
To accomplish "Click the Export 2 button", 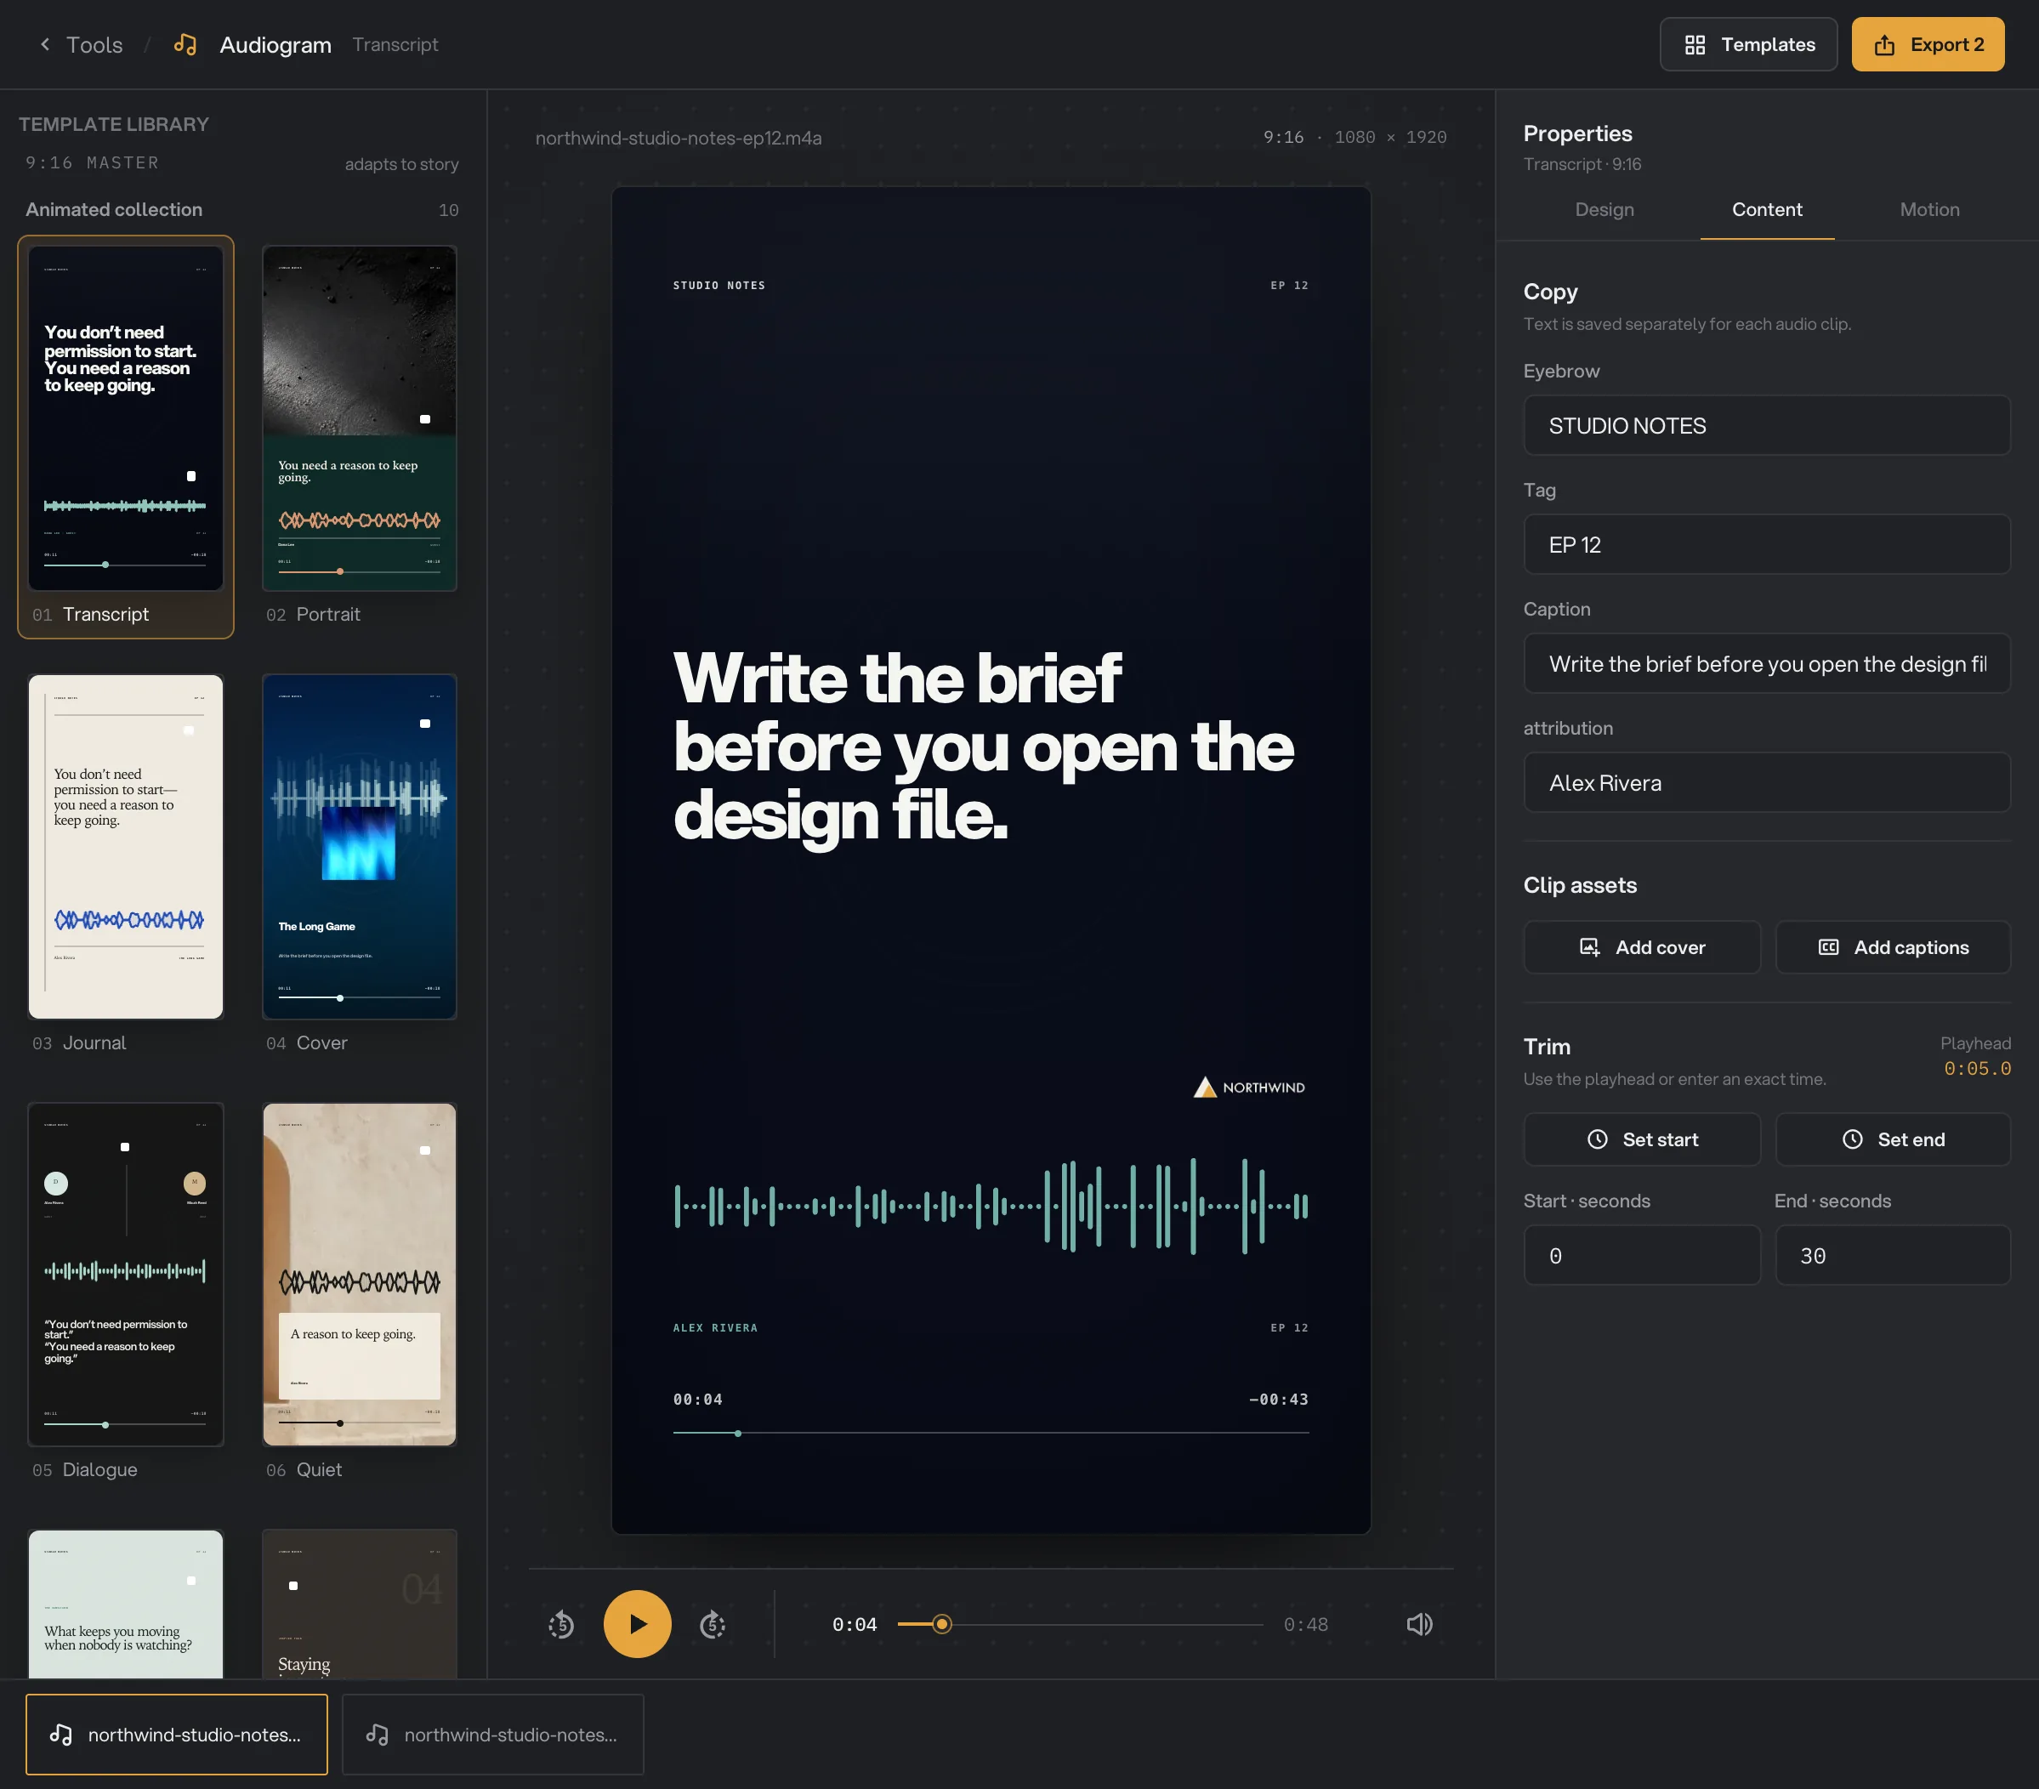I will [1928, 44].
